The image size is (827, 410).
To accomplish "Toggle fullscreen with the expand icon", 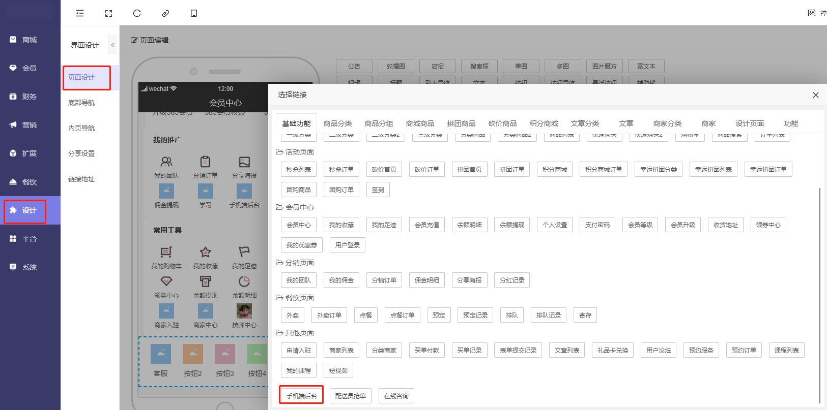I will click(x=108, y=13).
